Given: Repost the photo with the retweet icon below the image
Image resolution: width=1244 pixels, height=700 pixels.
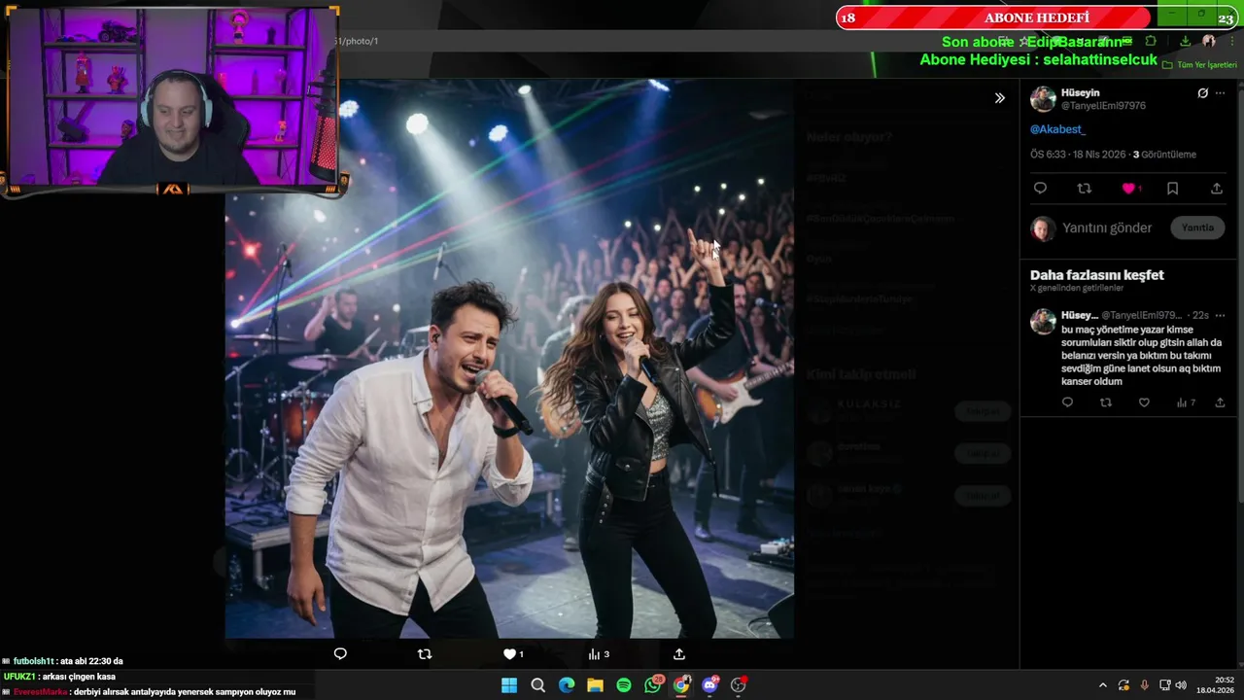Looking at the screenshot, I should (x=425, y=654).
